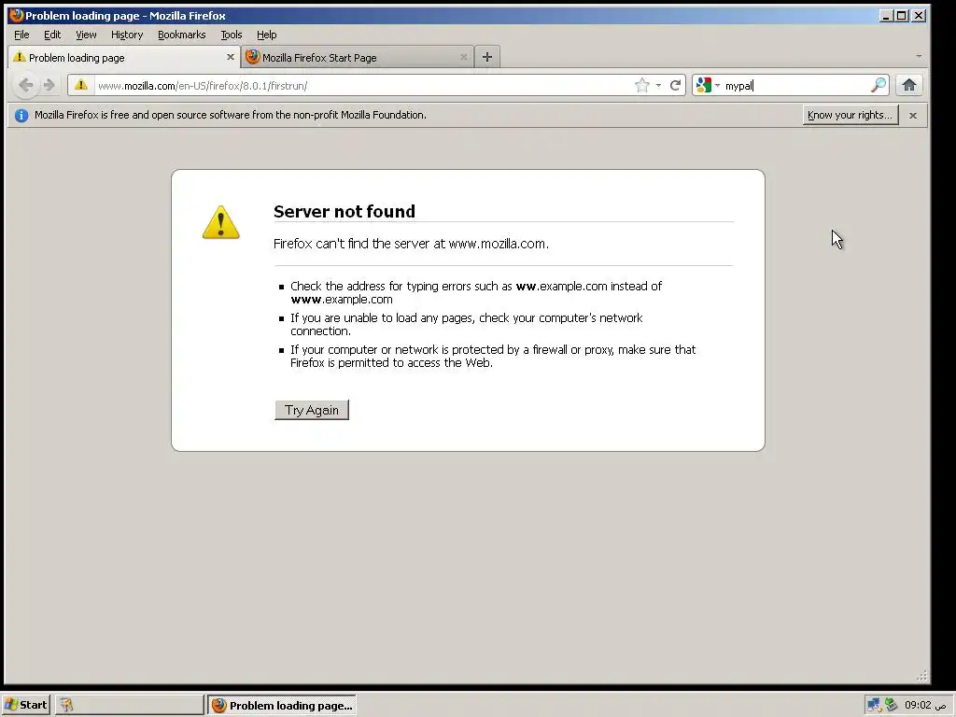The height and width of the screenshot is (717, 956).
Task: Click the yellow warning triangle on error page
Action: tap(220, 222)
